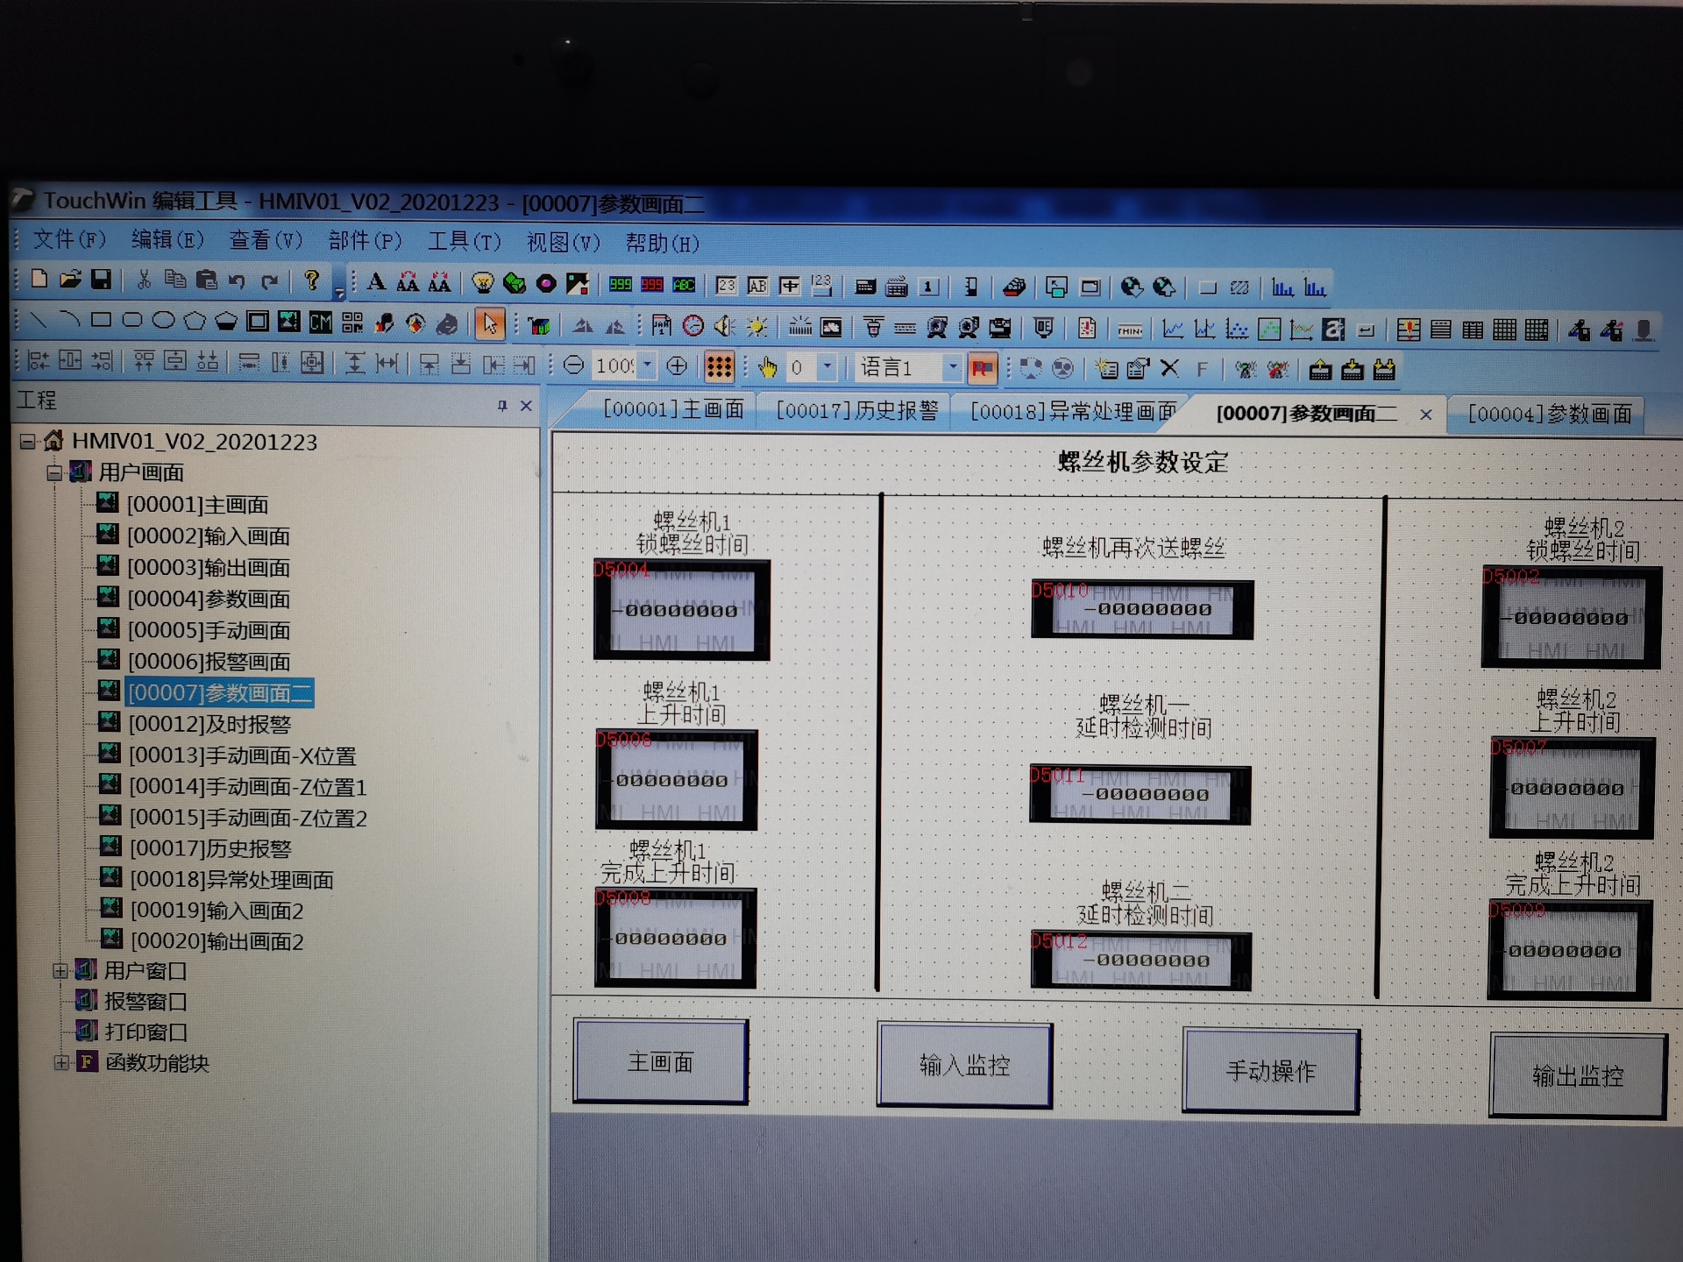The height and width of the screenshot is (1262, 1683).
Task: Pick the ellipse drawing tool
Action: (164, 321)
